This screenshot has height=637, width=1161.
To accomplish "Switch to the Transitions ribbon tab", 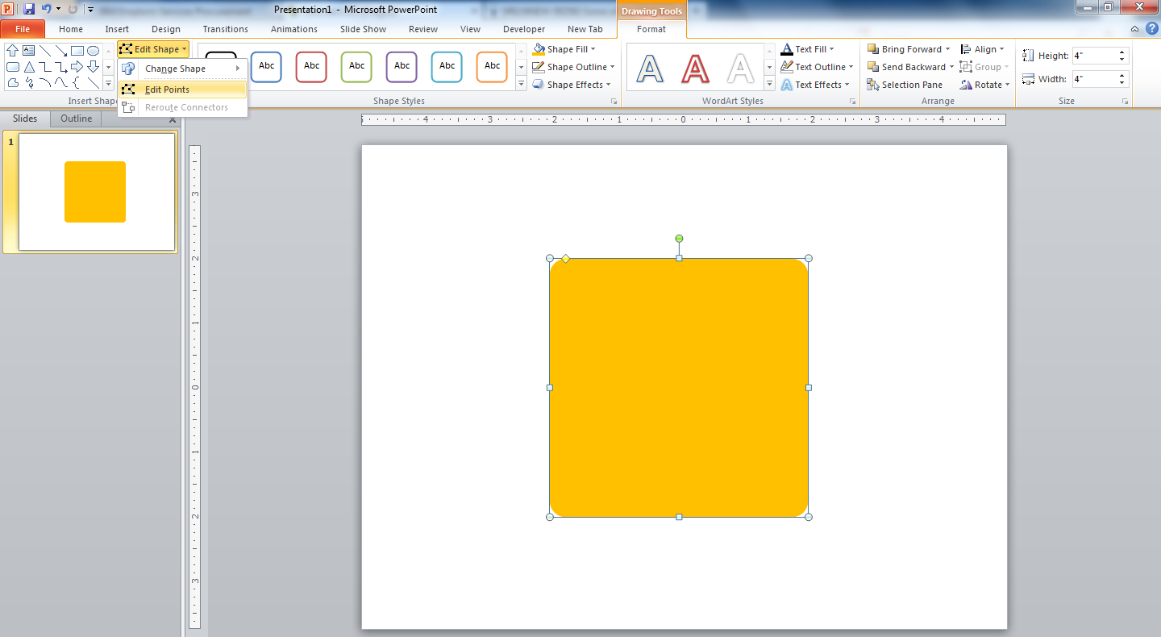I will 226,29.
